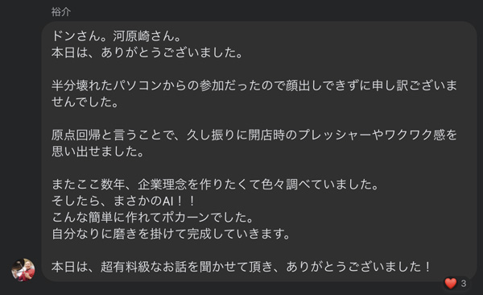This screenshot has height=295, width=483.
Task: Click the reaction count number 3
Action: pyautogui.click(x=464, y=283)
